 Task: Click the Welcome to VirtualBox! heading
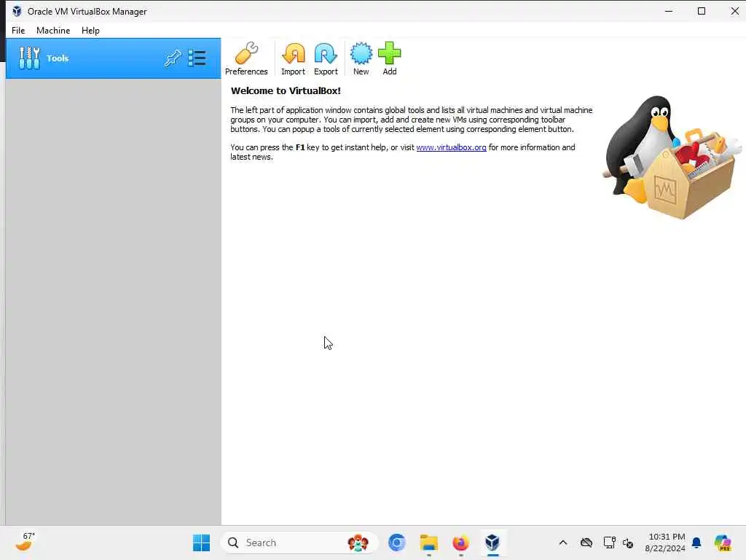pos(286,91)
